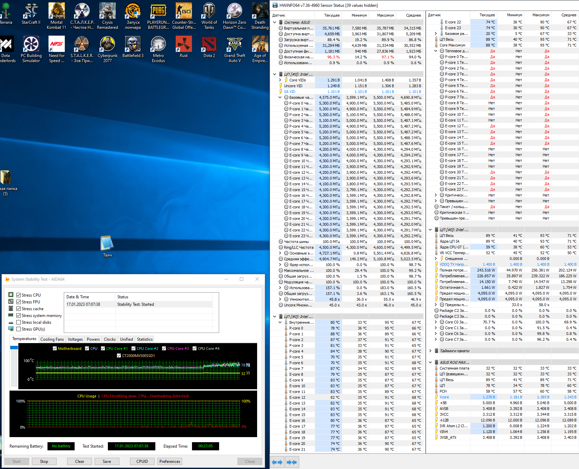Click AIDA64 flame icon in title bar
579x469 pixels.
point(7,279)
